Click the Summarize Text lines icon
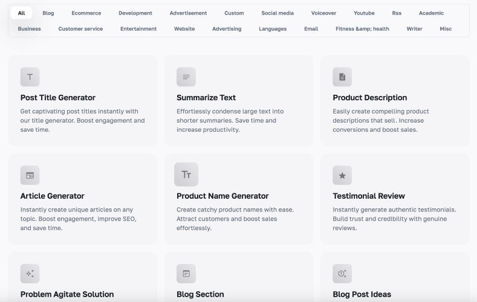The width and height of the screenshot is (477, 302). [x=186, y=77]
